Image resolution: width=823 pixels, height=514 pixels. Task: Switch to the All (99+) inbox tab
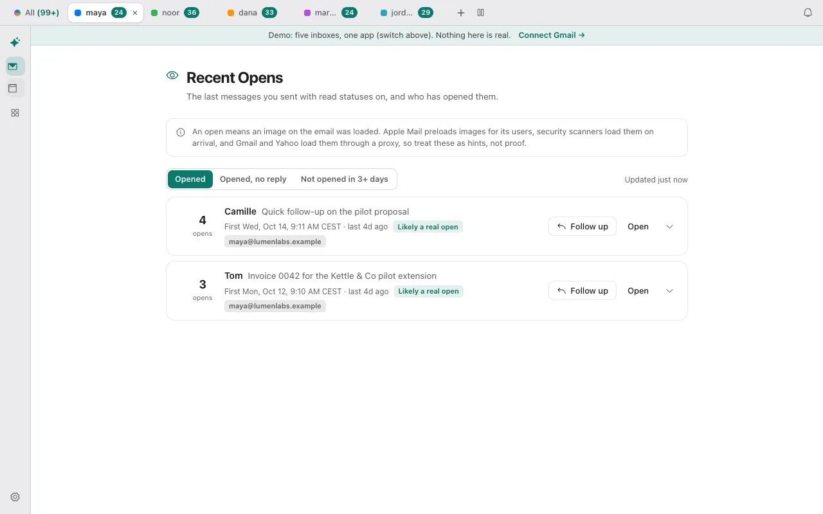tap(37, 13)
